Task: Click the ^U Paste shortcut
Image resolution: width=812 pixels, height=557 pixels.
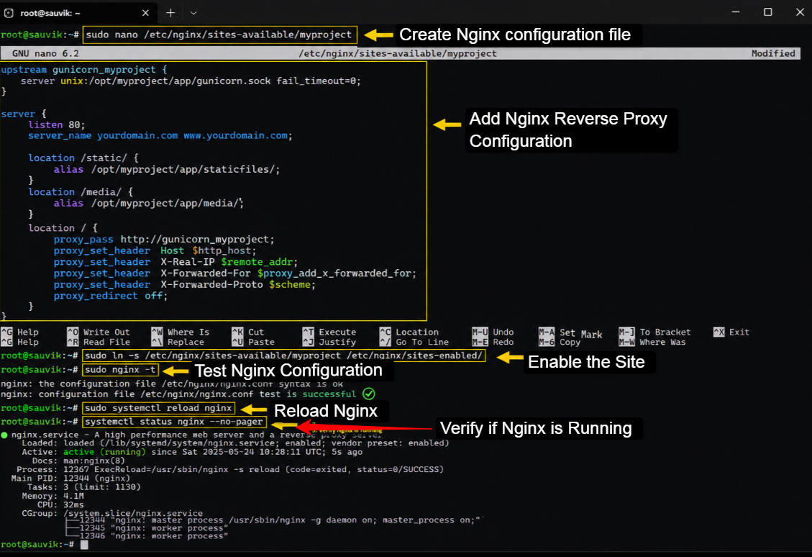Action: (x=253, y=342)
